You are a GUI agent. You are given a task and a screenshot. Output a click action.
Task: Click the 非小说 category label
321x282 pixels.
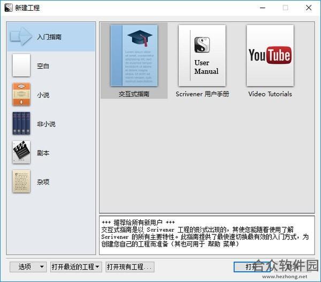[x=46, y=124]
